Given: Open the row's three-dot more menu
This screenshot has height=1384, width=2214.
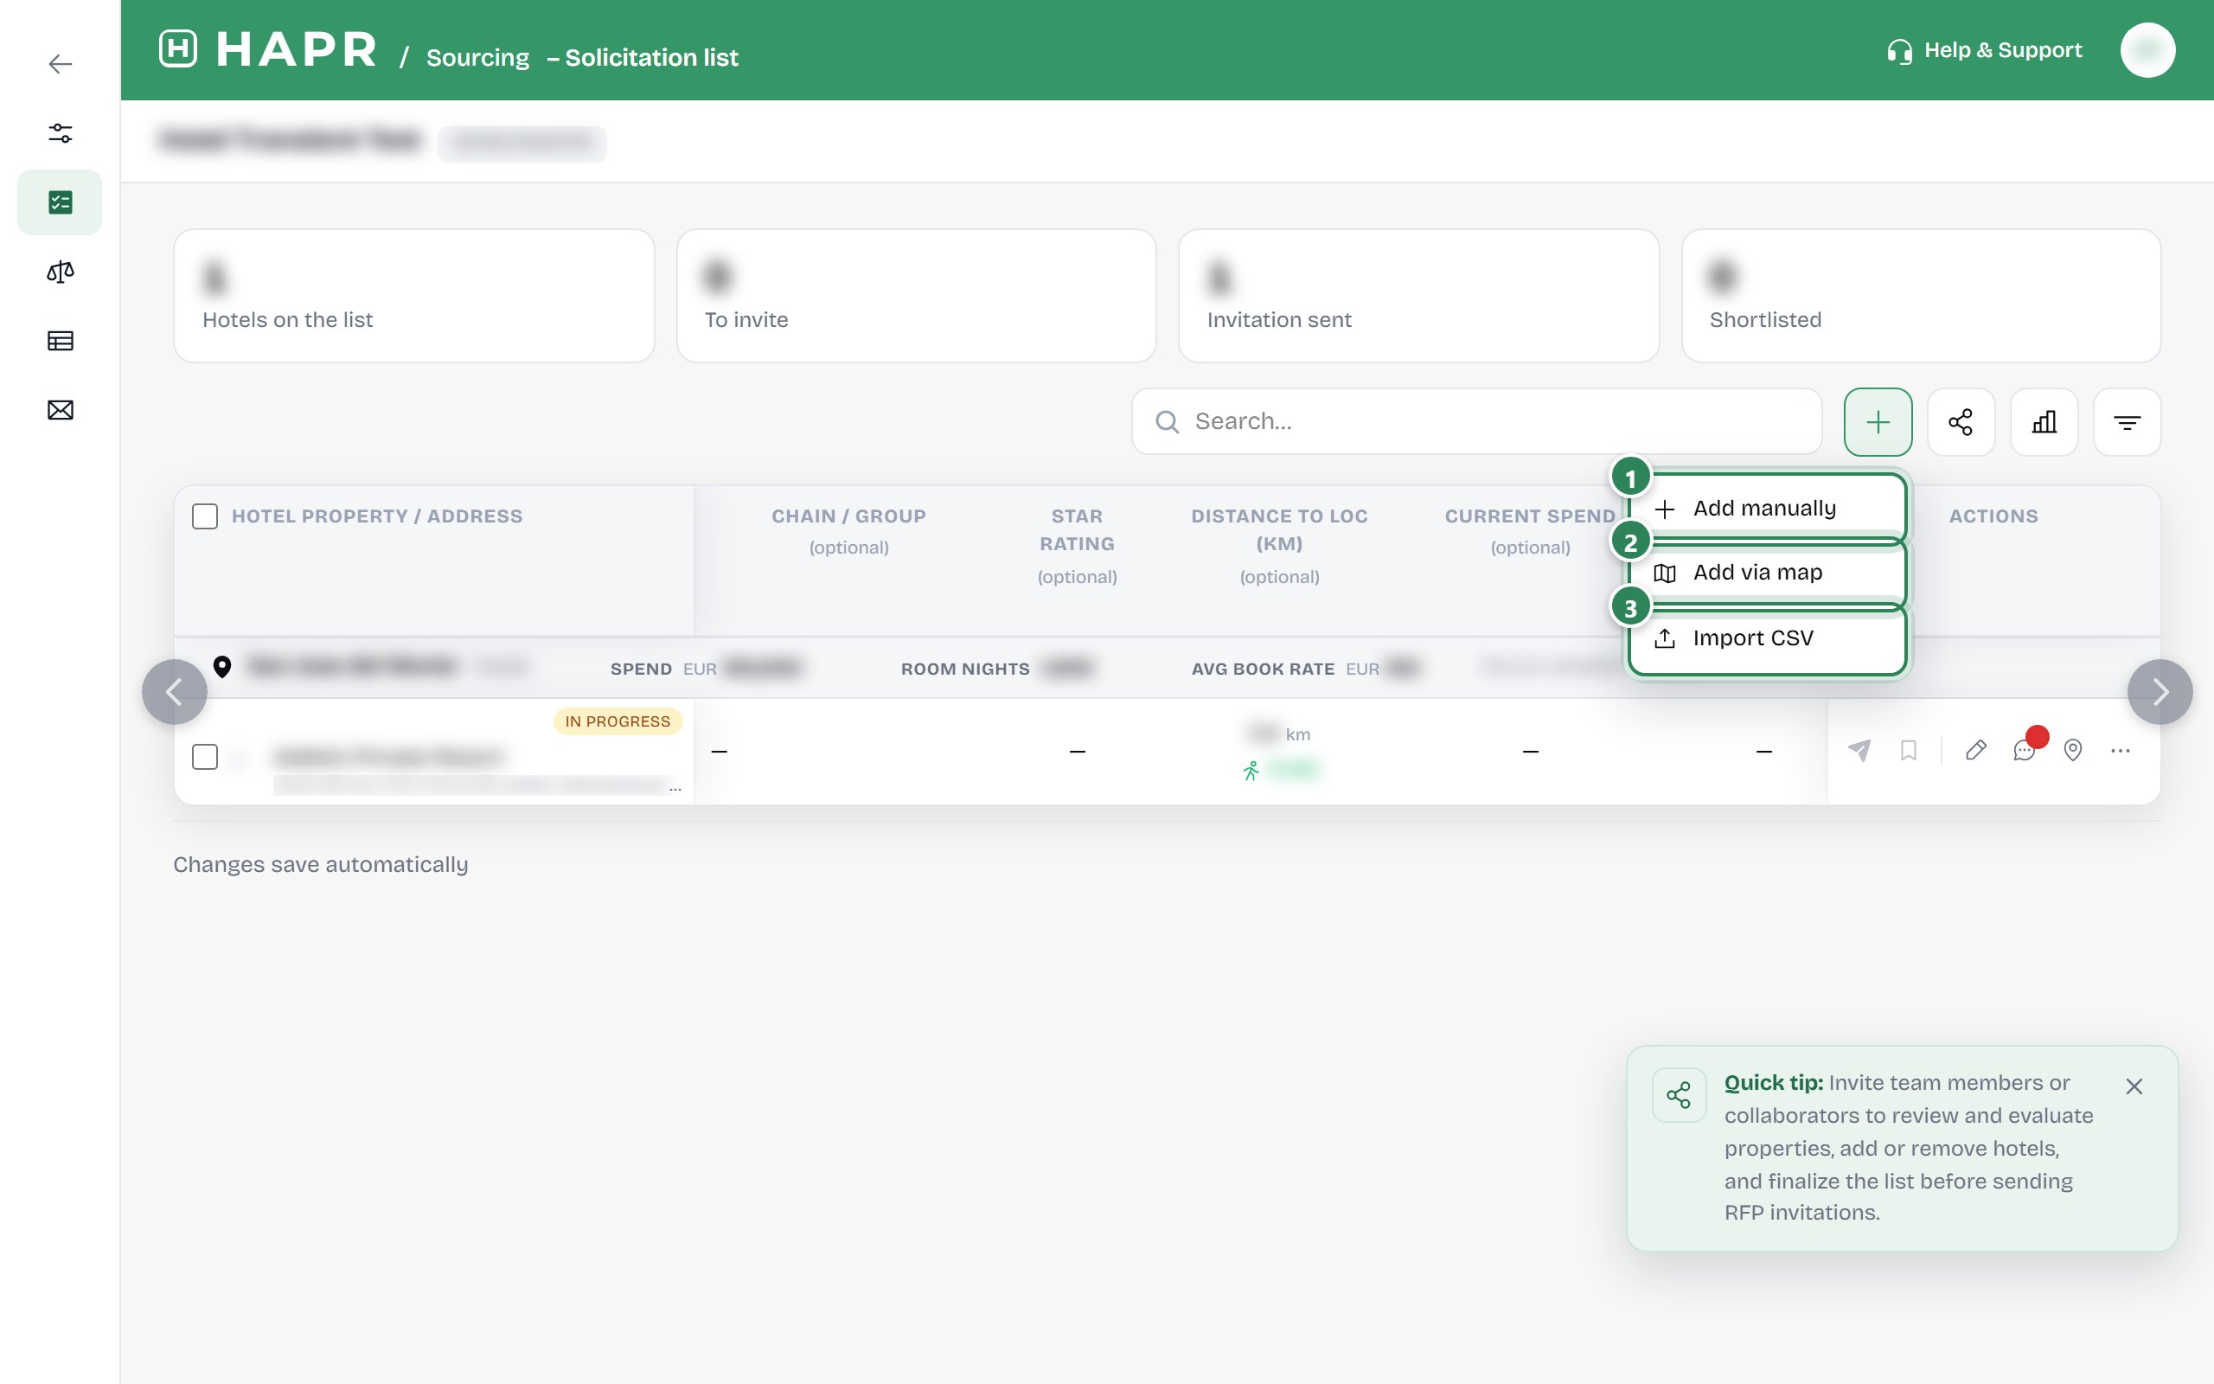Looking at the screenshot, I should 2121,751.
